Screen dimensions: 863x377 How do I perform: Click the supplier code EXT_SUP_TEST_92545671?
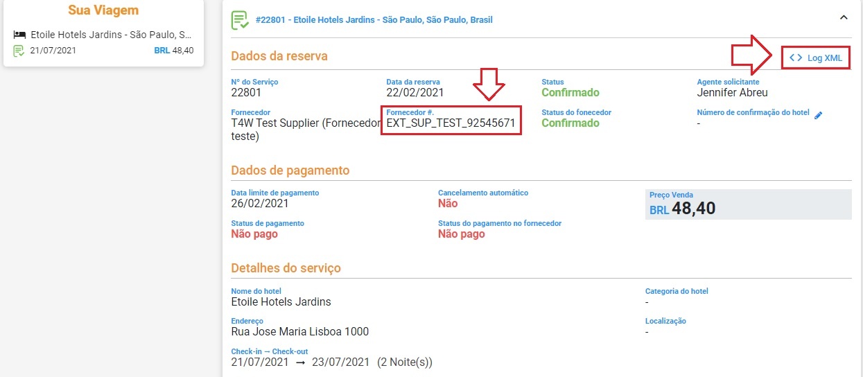point(451,123)
